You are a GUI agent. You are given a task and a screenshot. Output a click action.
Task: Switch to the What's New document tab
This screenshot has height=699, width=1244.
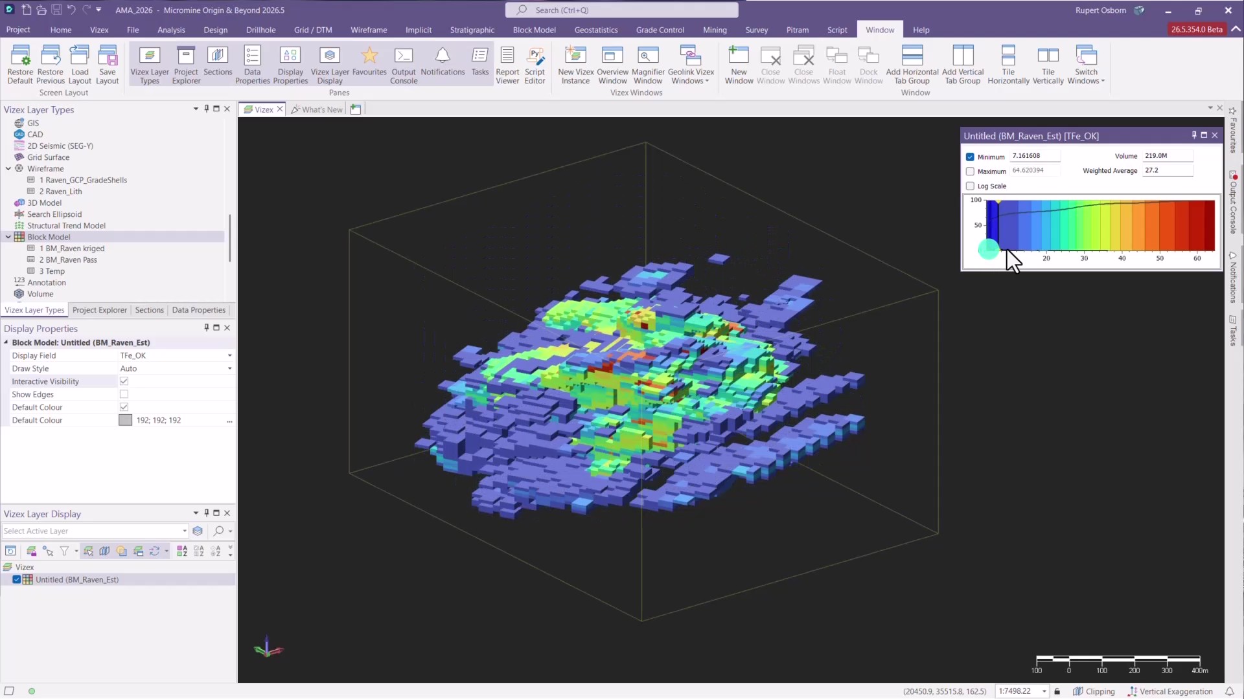click(316, 109)
